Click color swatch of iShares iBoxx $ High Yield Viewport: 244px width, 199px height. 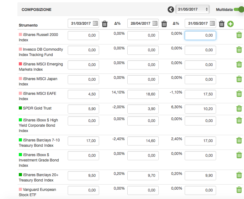tap(20, 120)
